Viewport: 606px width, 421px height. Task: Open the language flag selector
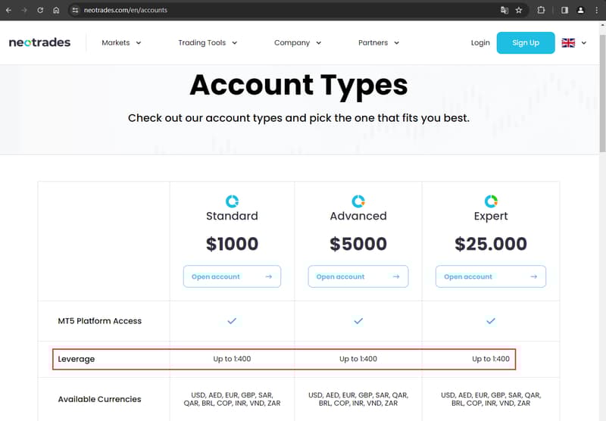[x=573, y=43]
